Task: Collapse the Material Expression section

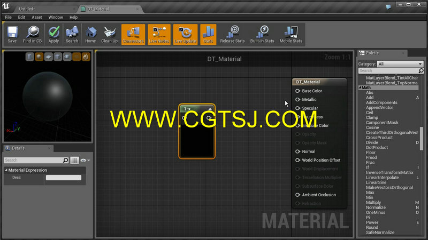Action: pos(6,170)
